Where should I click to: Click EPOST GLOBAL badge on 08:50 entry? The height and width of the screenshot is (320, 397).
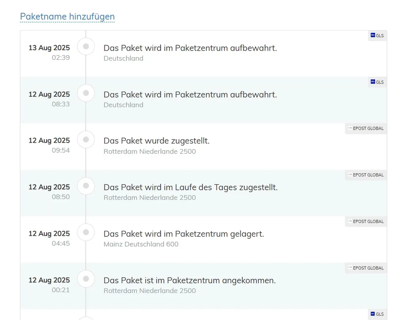pos(366,175)
